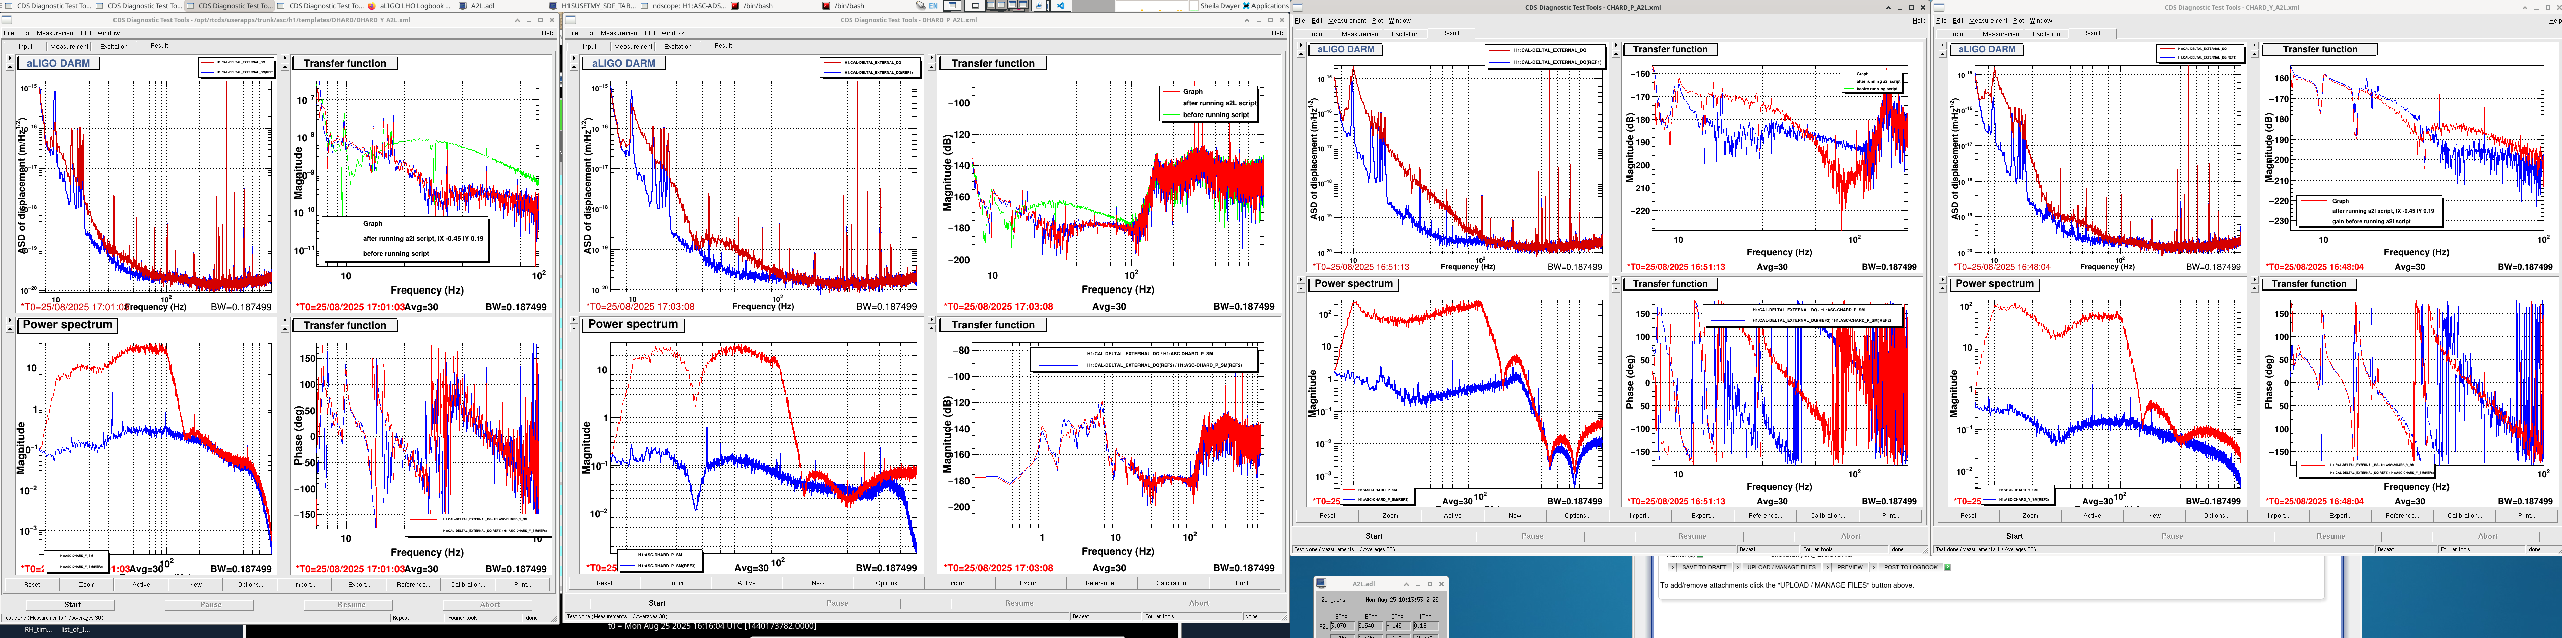Open the H1SUSETMY_SDF_TAB taskbar entry
This screenshot has width=2562, height=638.
tap(593, 5)
